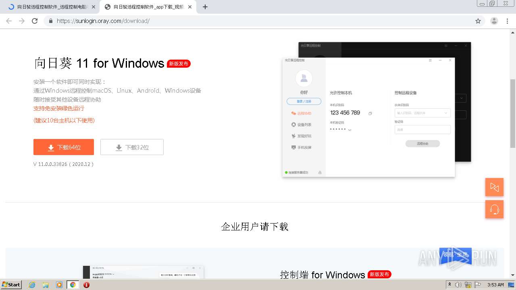Image resolution: width=516 pixels, height=290 pixels.
Task: Click the copy icon next to 123 456 789
Action: click(370, 114)
